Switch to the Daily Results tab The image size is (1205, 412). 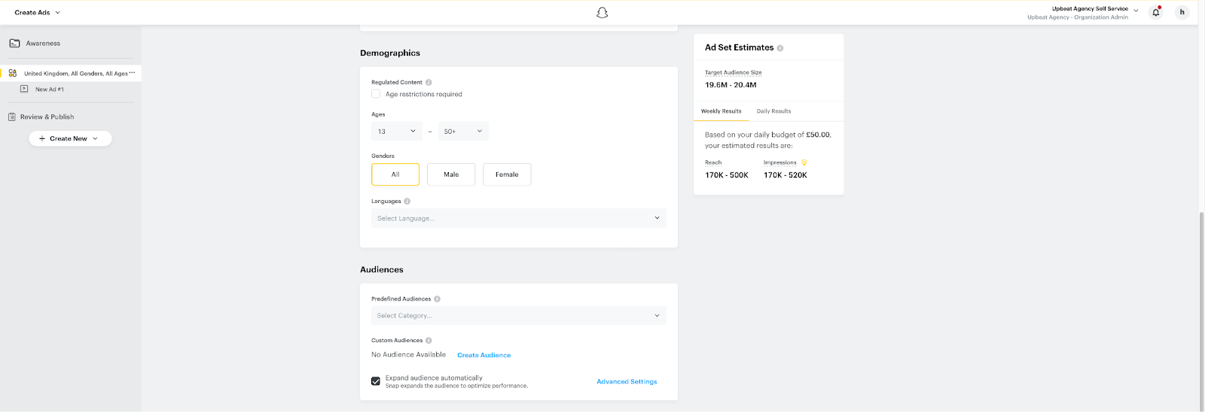point(773,111)
